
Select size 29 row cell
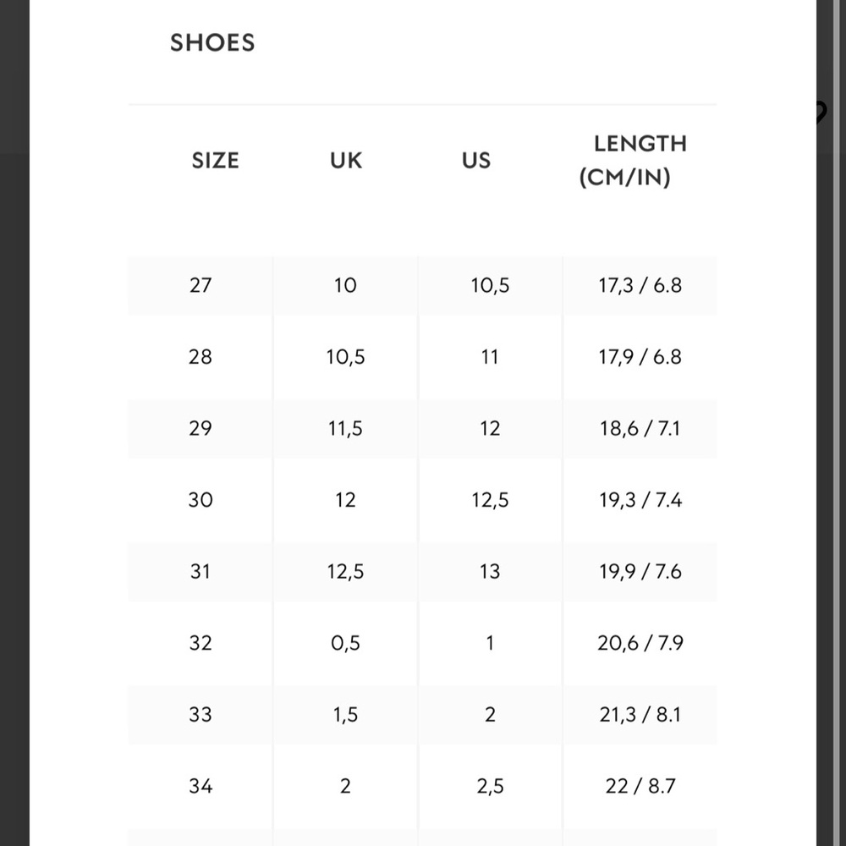(x=201, y=428)
